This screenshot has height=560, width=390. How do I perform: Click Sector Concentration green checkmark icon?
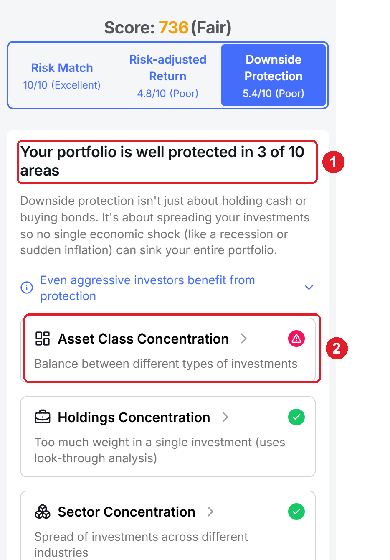point(296,512)
